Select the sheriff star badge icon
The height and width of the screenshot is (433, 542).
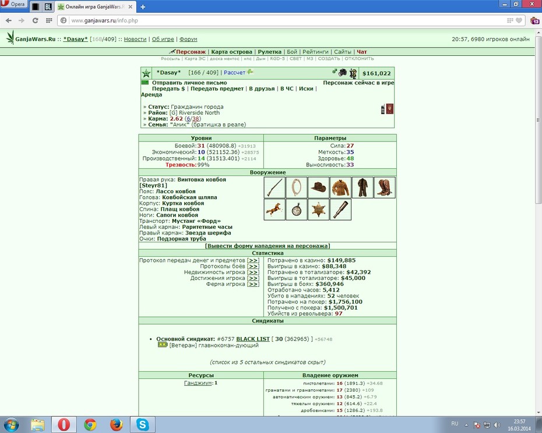[x=318, y=210]
